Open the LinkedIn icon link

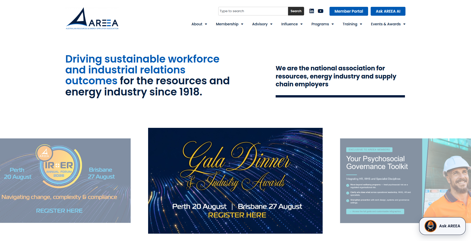click(x=311, y=11)
